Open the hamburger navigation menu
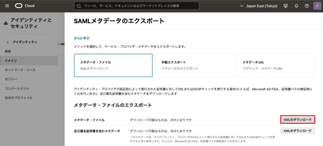This screenshot has width=323, height=146. coord(7,6)
